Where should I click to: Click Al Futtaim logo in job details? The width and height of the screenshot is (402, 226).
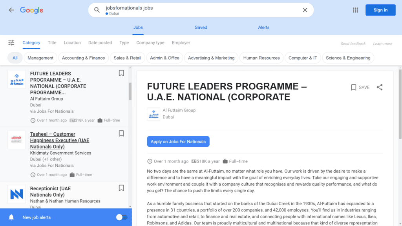[x=153, y=114]
